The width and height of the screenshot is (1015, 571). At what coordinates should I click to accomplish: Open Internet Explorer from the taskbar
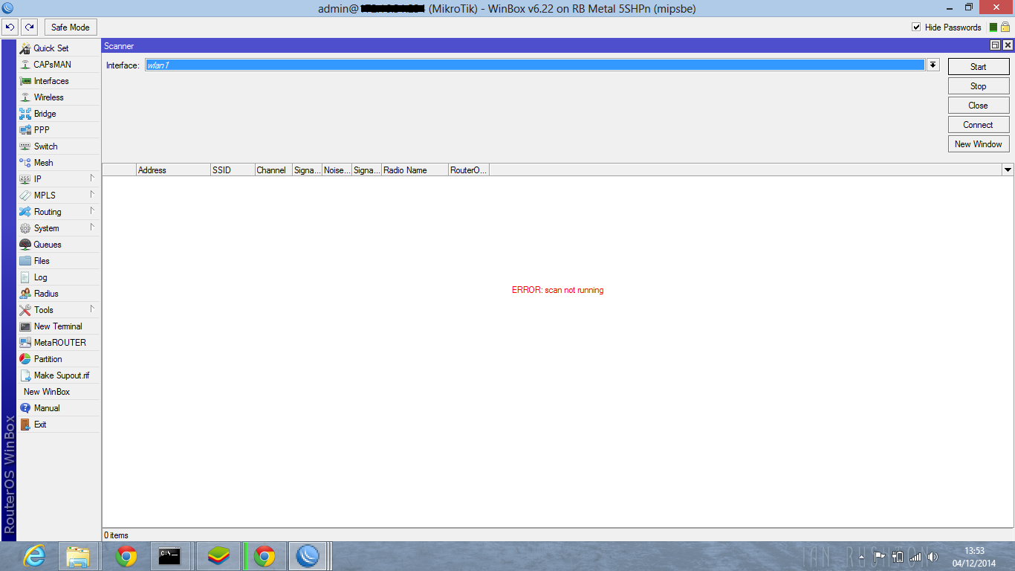click(33, 556)
